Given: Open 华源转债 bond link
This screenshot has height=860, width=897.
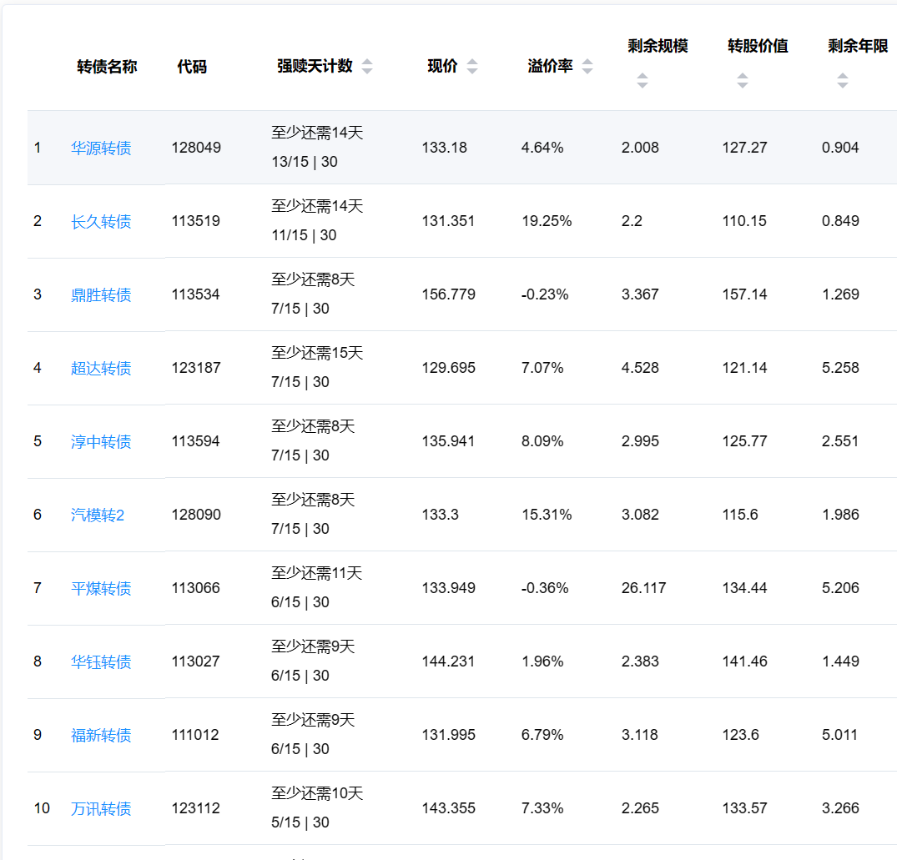Looking at the screenshot, I should click(101, 148).
